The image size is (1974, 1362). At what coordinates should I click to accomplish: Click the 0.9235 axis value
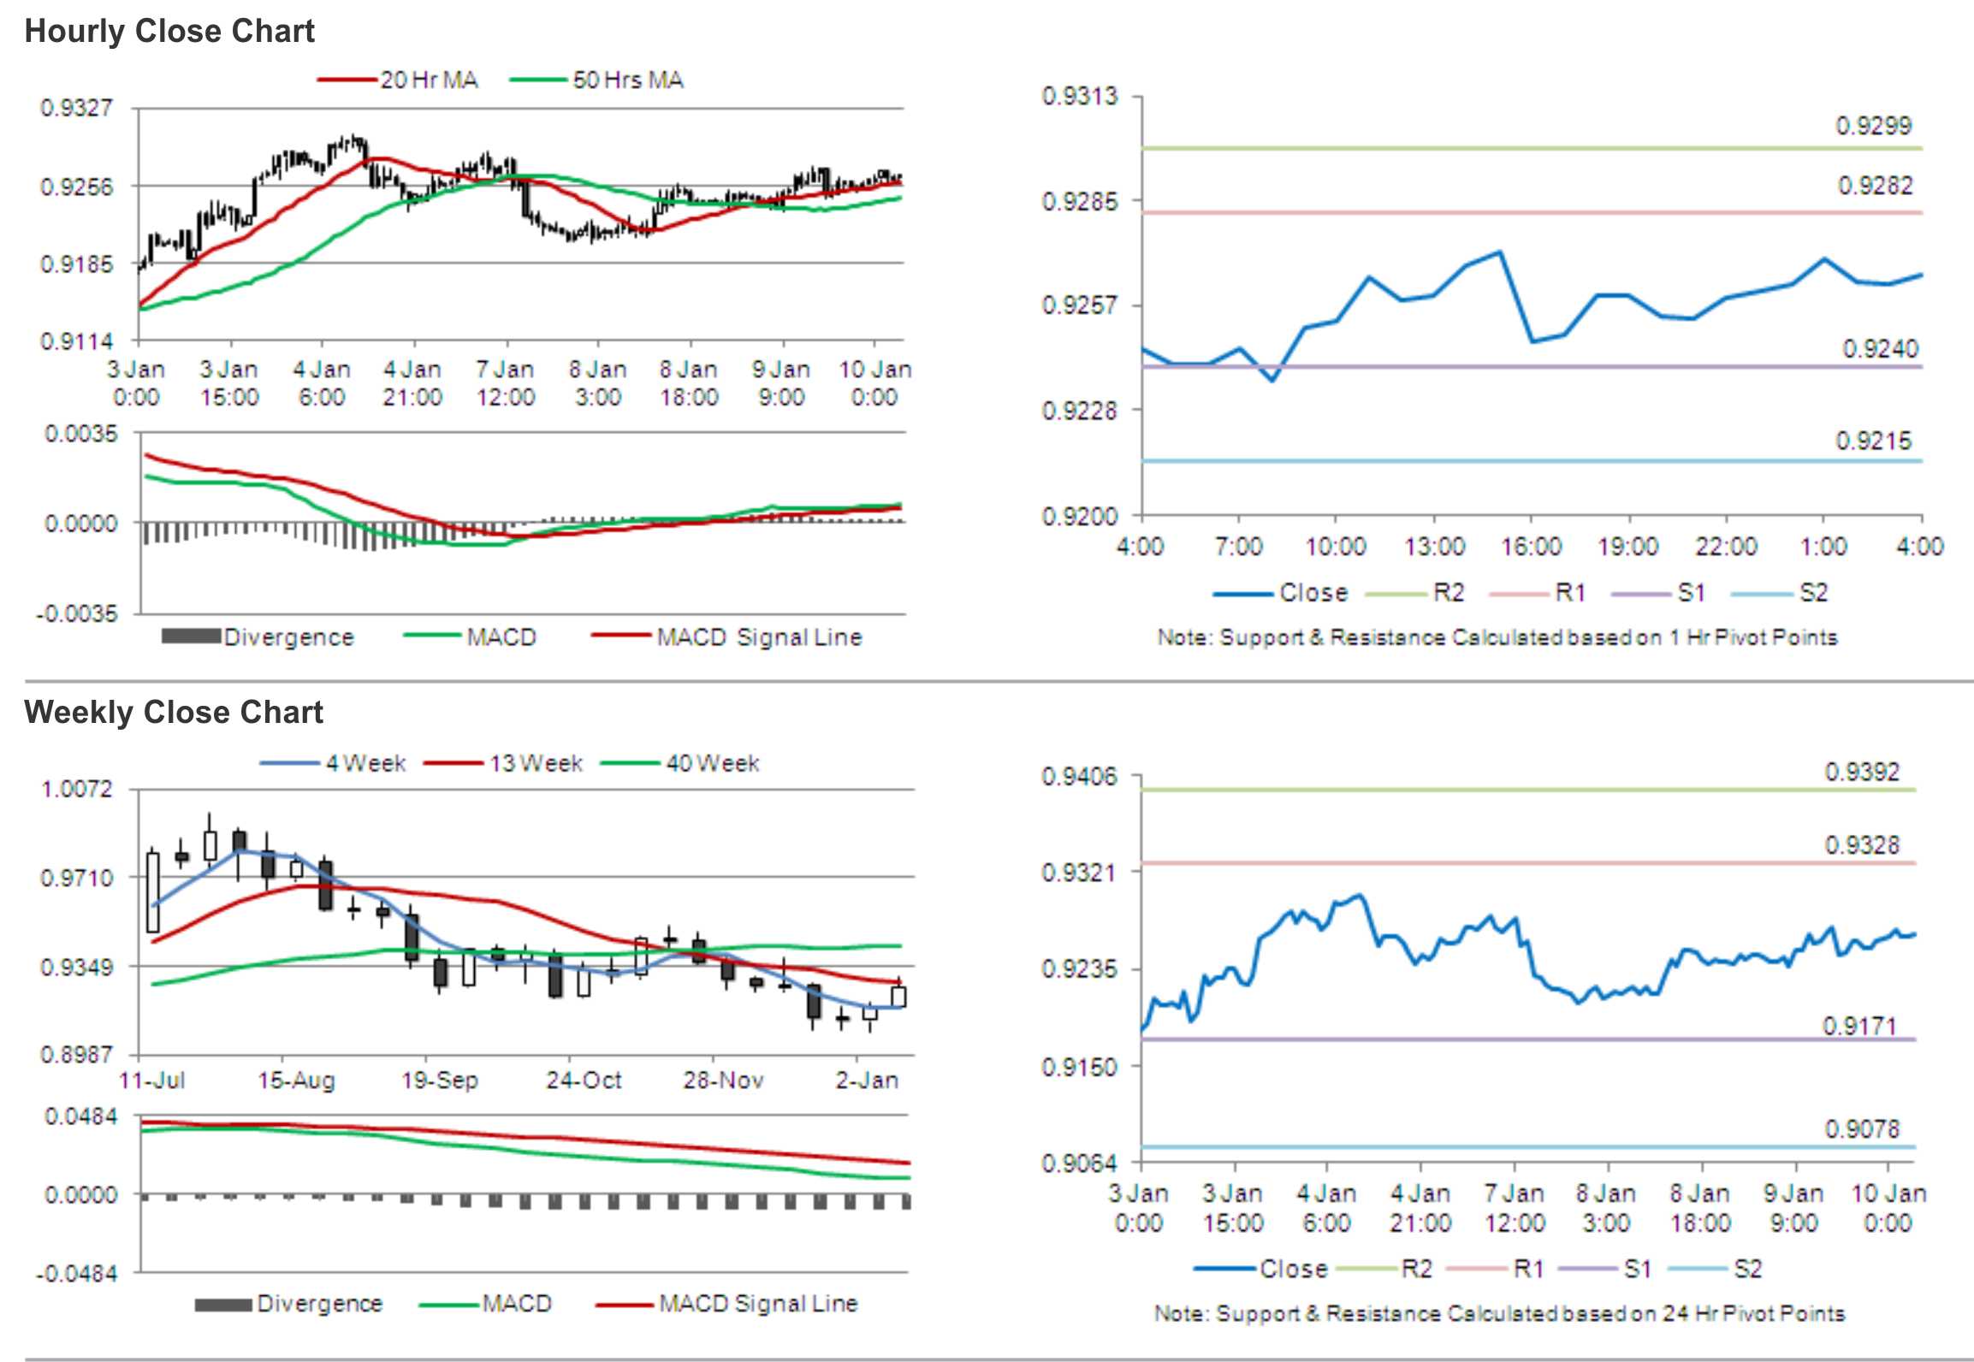coord(1079,970)
